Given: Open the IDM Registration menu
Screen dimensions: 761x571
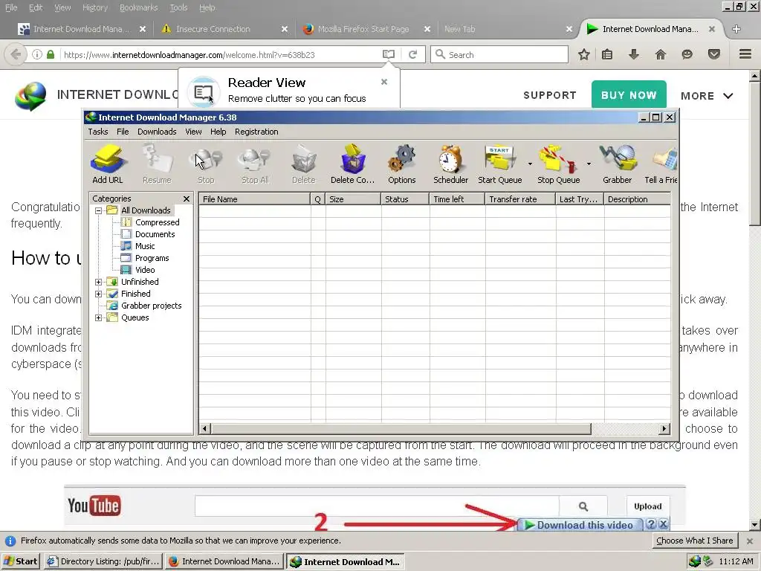Looking at the screenshot, I should 256,132.
